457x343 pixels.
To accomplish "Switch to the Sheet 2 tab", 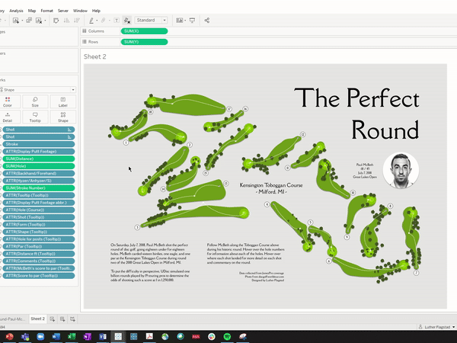I will [x=37, y=319].
